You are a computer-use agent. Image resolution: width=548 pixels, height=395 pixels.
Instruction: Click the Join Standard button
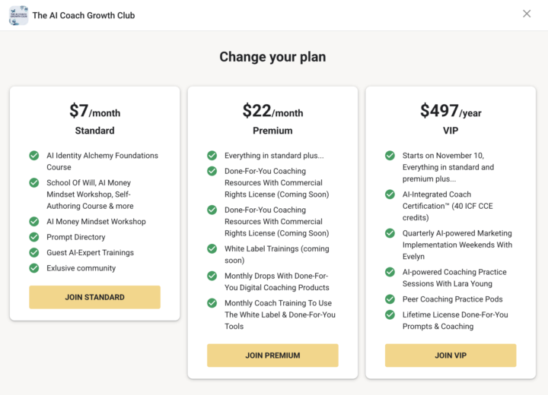[x=94, y=297]
